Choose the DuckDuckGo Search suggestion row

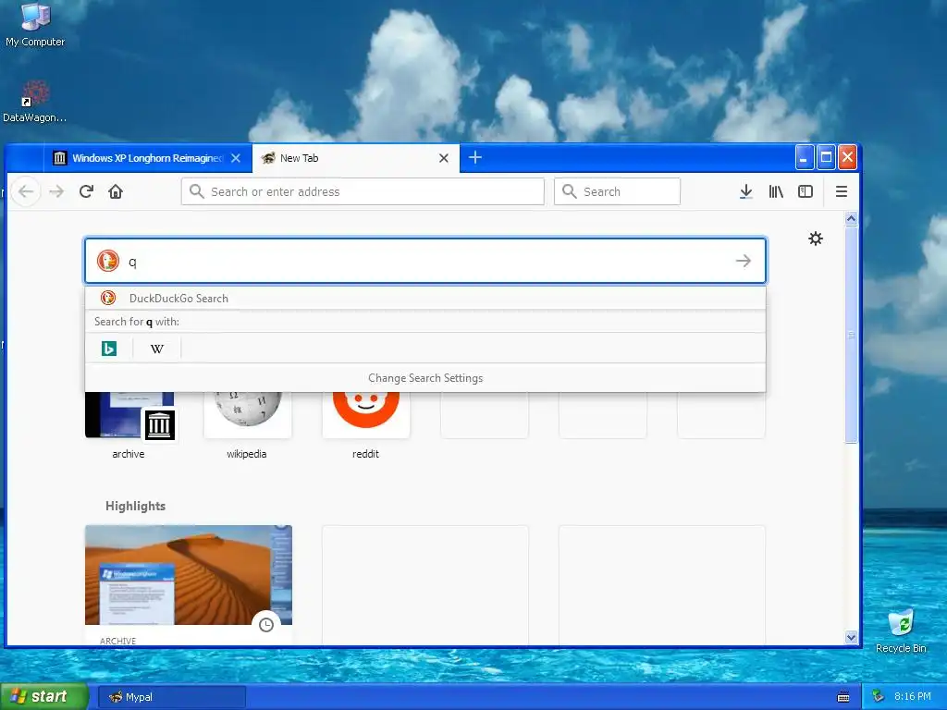pos(425,299)
